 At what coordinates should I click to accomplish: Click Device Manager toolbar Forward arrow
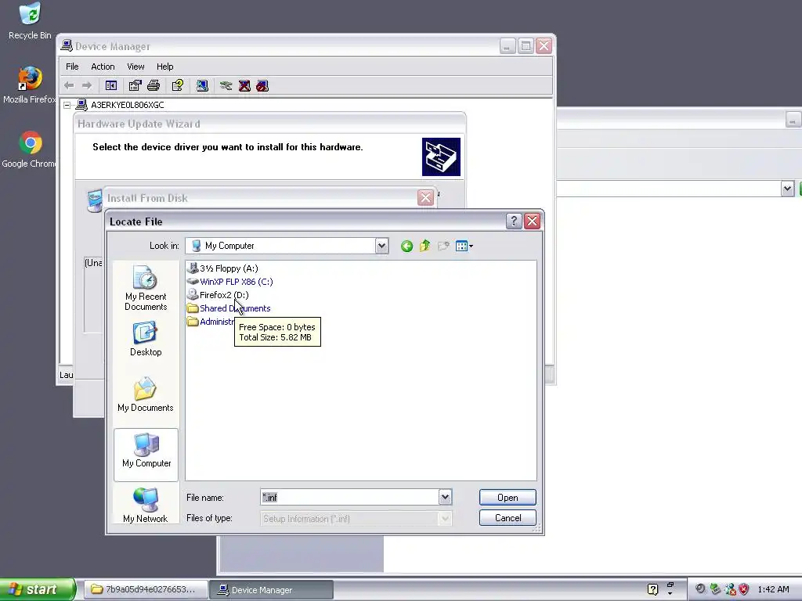point(86,85)
